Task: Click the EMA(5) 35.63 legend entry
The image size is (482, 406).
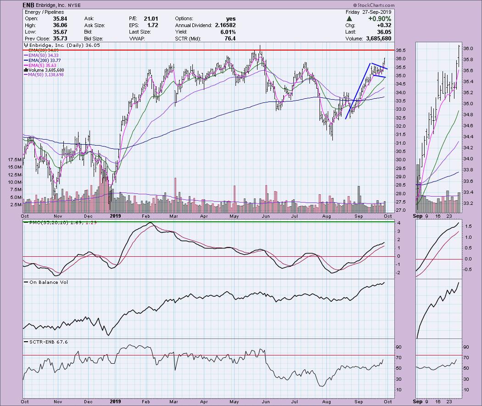Action: (40, 66)
